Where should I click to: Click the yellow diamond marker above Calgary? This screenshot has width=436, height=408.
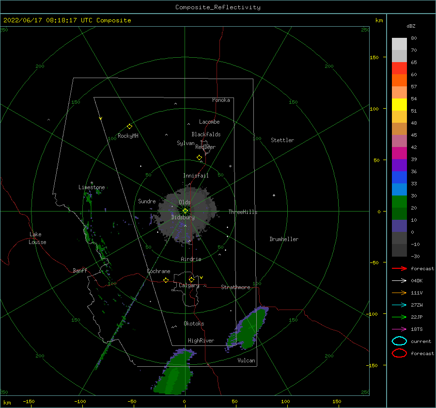[x=191, y=279]
